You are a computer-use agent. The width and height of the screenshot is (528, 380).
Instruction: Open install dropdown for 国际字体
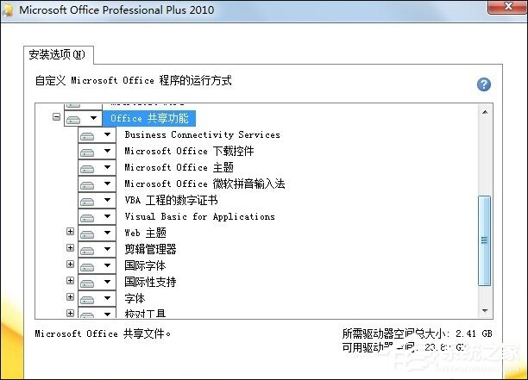tap(107, 265)
